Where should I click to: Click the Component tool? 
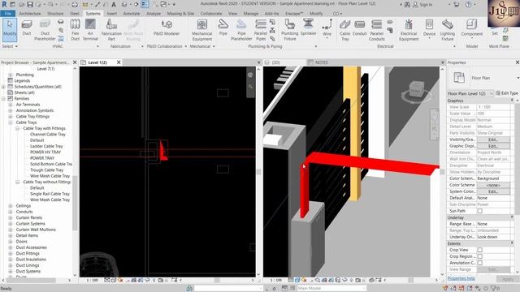[471, 28]
